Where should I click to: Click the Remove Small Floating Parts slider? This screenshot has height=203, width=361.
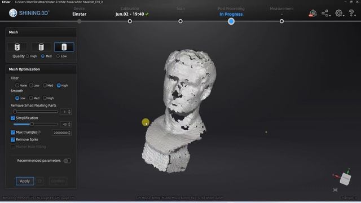click(35, 112)
